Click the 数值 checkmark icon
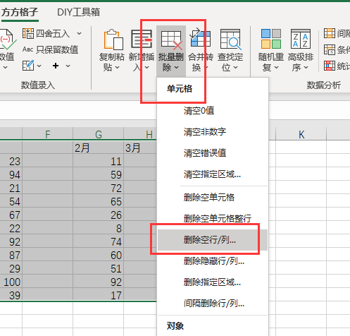 (8, 40)
